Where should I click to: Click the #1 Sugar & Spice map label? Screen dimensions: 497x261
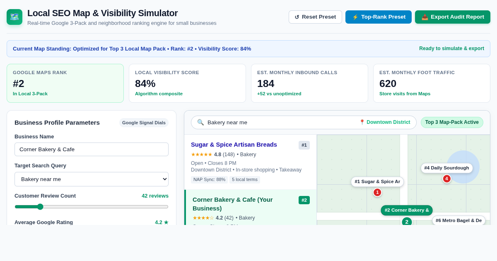coord(377,181)
